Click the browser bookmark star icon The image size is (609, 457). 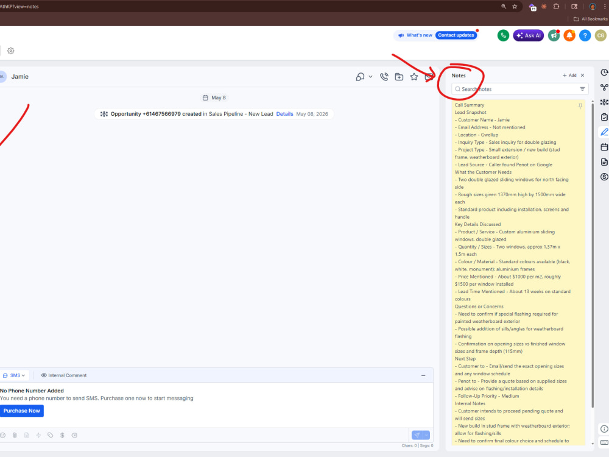[515, 6]
